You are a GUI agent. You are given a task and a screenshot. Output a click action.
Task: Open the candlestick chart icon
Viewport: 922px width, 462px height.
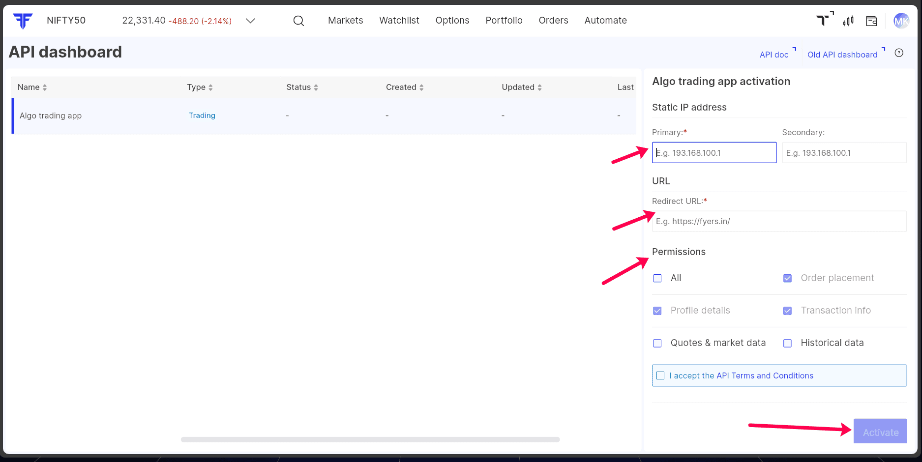coord(848,21)
